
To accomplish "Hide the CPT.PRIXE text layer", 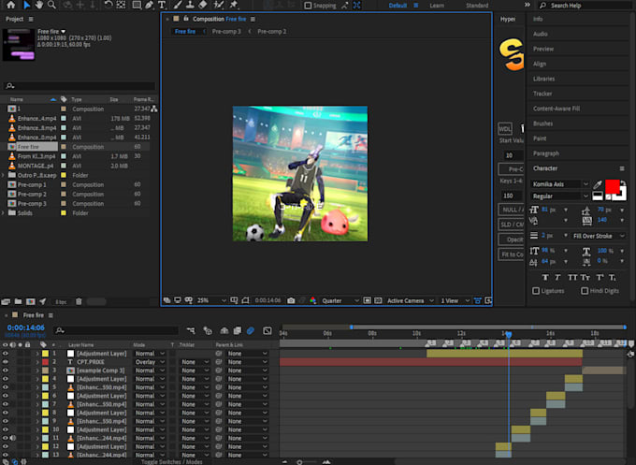I will click(x=6, y=362).
